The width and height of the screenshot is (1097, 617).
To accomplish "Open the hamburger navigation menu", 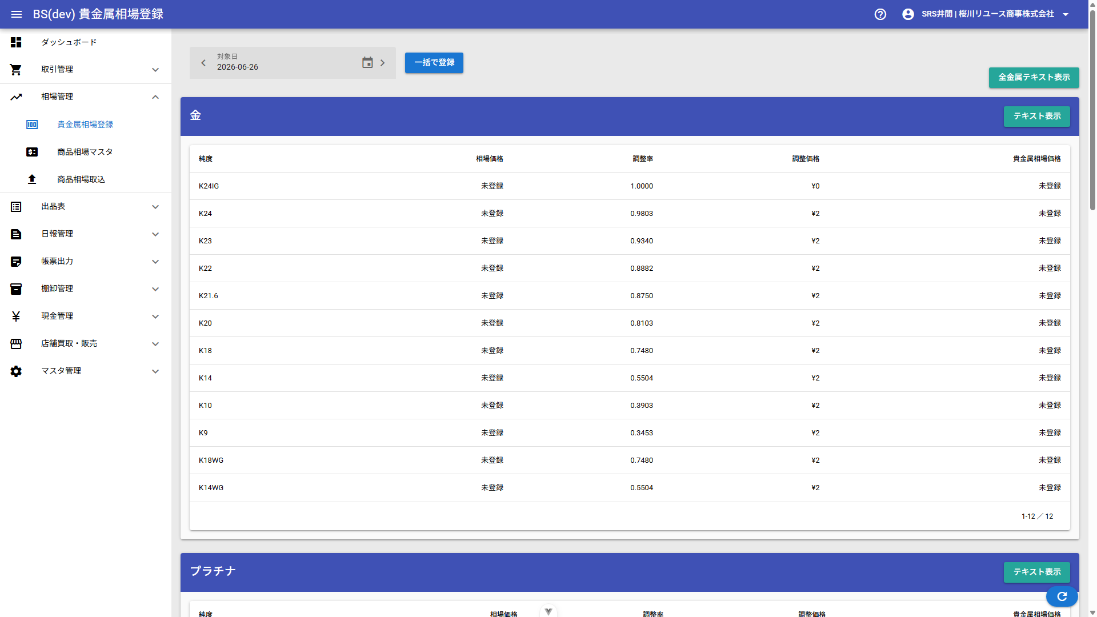I will click(16, 14).
